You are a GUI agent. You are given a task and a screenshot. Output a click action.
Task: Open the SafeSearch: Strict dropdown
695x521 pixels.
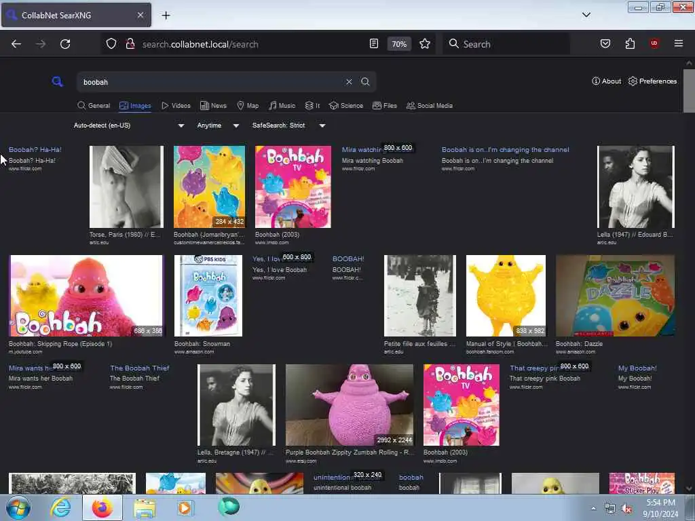[x=288, y=126]
